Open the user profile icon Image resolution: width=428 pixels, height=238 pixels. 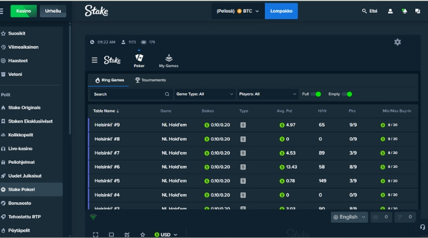coord(390,11)
